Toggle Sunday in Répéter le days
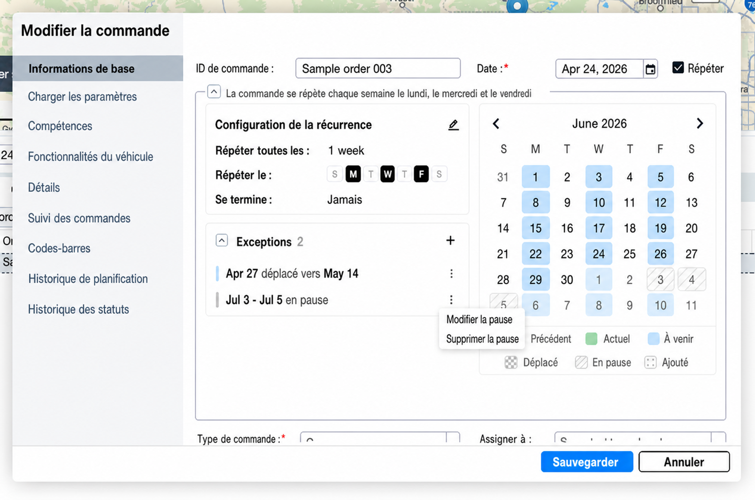 pyautogui.click(x=334, y=174)
